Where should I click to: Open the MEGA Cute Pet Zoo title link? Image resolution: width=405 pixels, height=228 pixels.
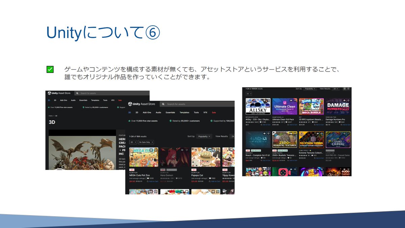[x=139, y=175]
